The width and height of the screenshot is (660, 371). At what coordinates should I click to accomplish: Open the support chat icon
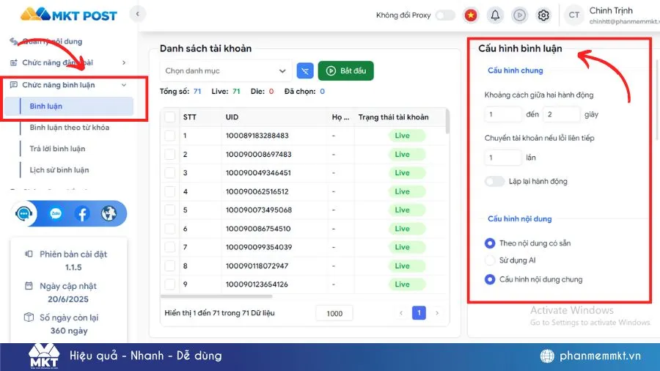pyautogui.click(x=23, y=213)
